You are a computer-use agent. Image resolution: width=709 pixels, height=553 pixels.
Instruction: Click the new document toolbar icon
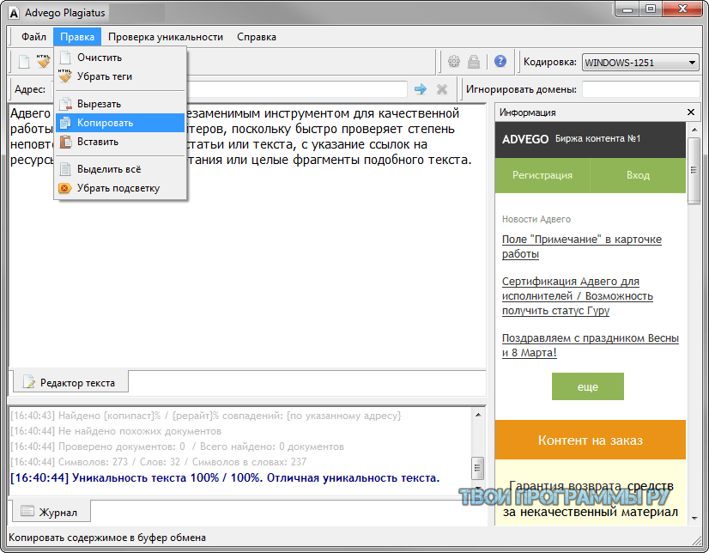24,62
